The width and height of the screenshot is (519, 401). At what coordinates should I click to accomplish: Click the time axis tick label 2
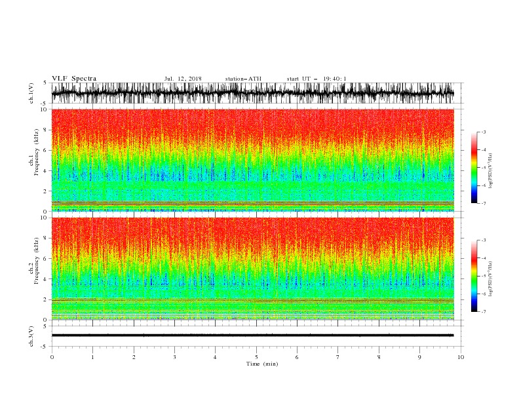pos(134,357)
